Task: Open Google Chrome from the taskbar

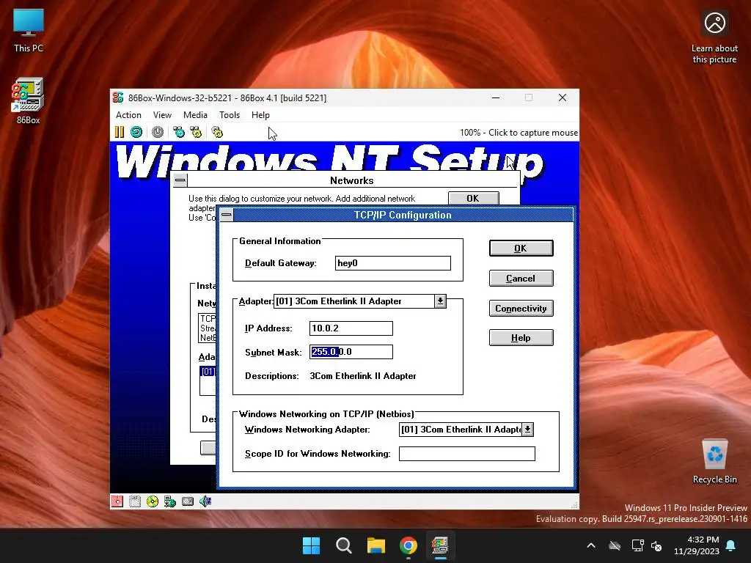Action: (409, 545)
